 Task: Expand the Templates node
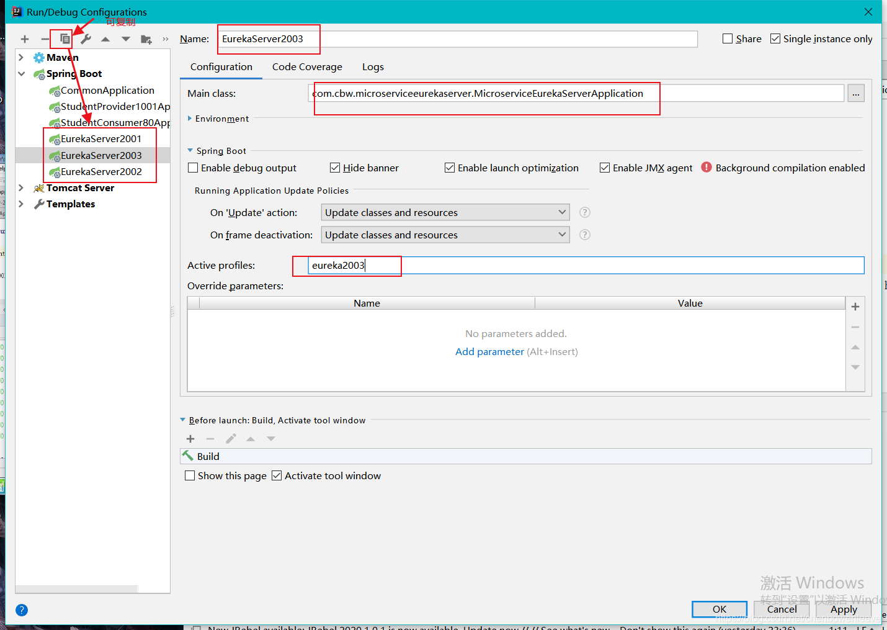21,204
